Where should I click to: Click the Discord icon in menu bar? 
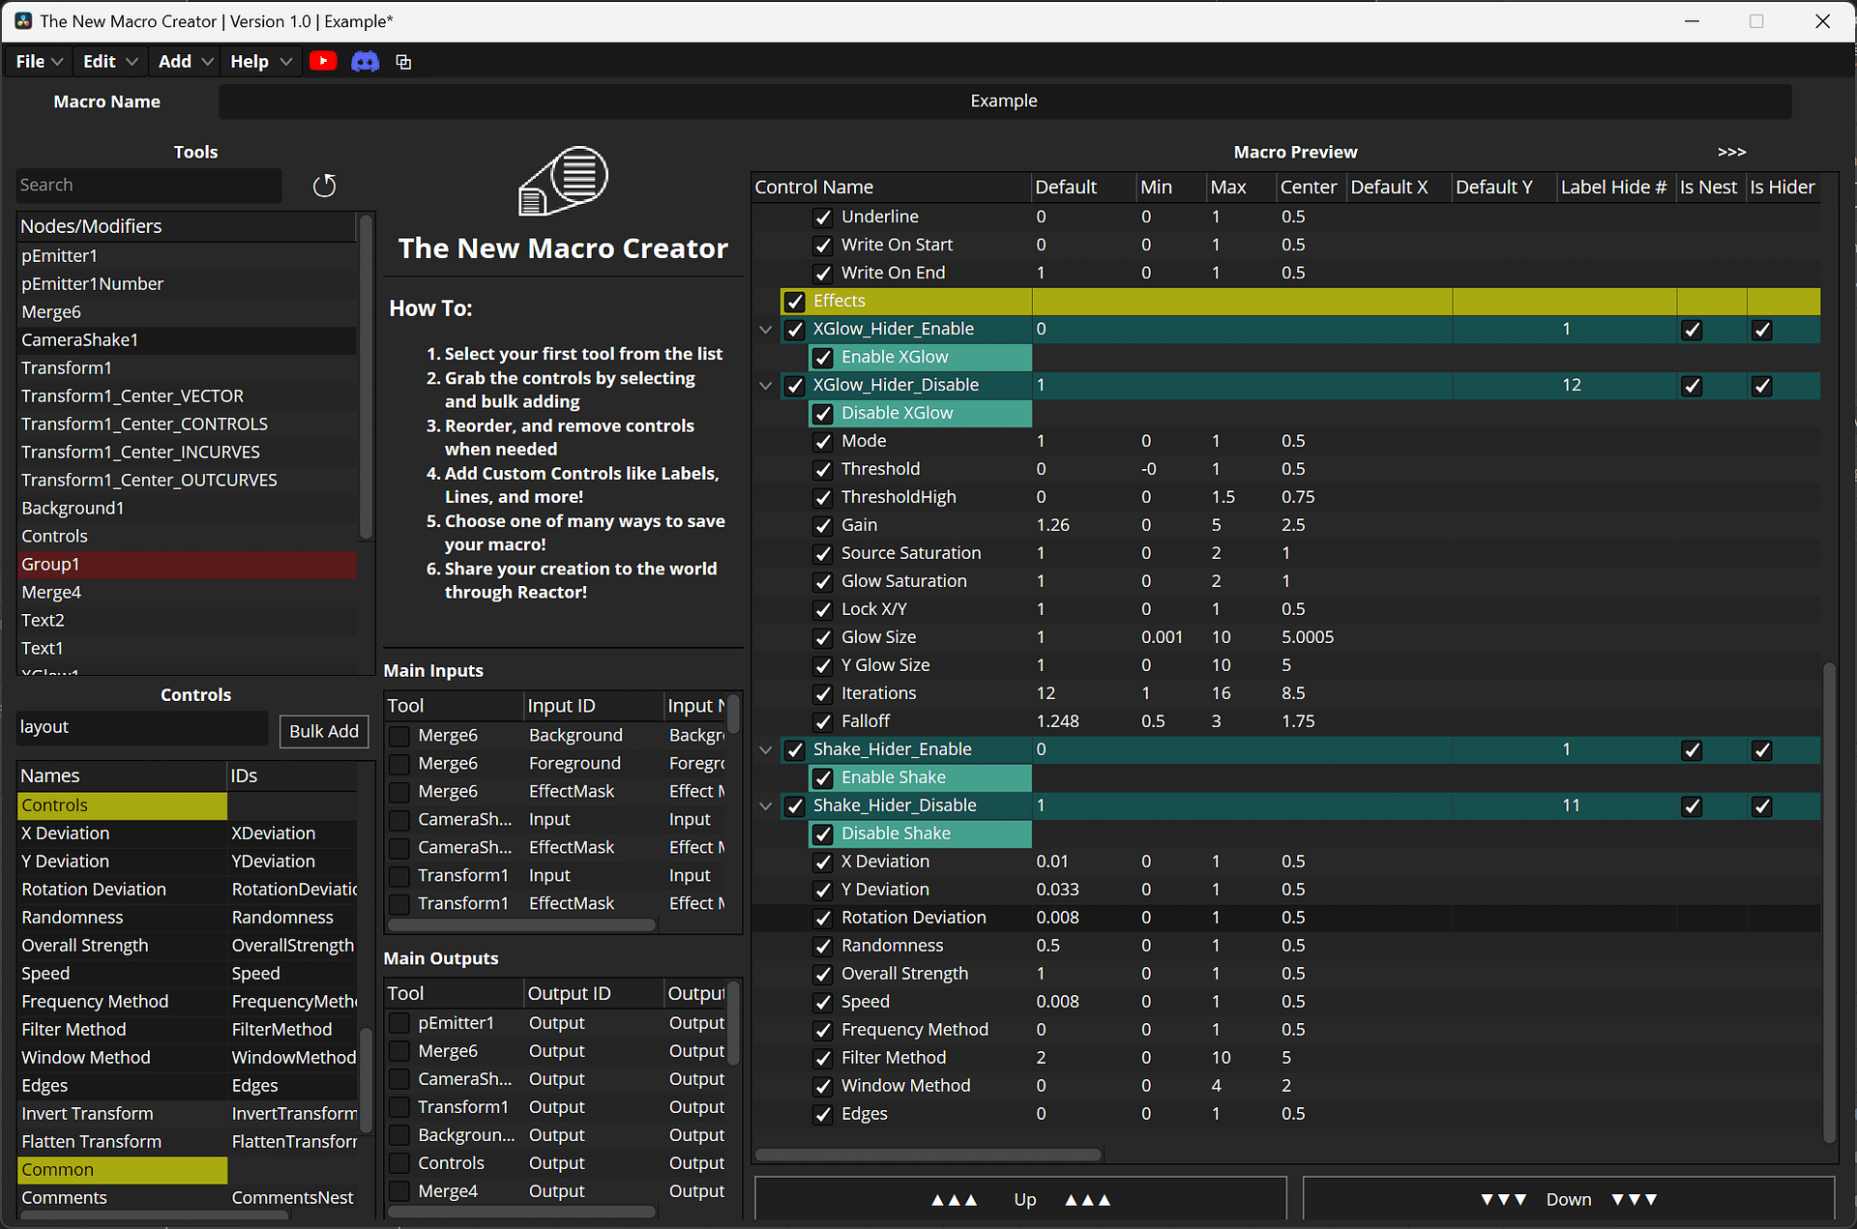[365, 62]
